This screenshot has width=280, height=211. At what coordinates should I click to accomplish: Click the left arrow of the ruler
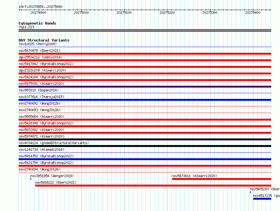coord(20,10)
